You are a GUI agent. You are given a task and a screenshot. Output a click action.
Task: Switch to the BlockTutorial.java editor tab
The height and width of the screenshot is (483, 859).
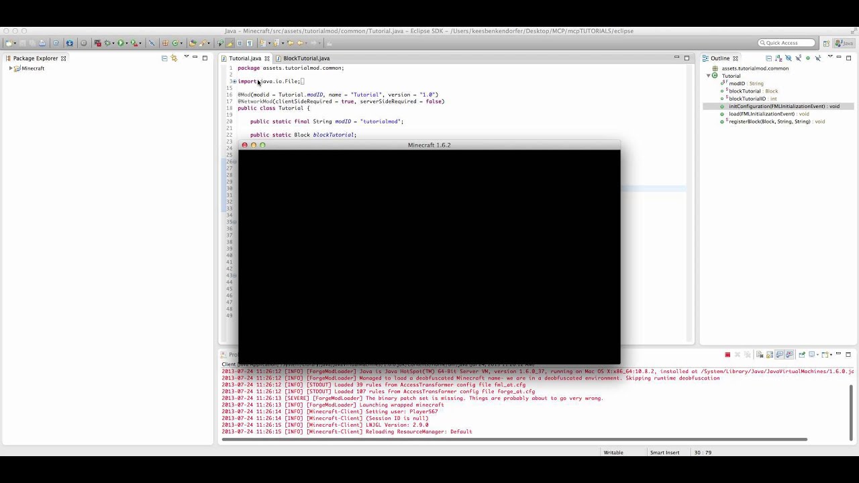tap(306, 58)
